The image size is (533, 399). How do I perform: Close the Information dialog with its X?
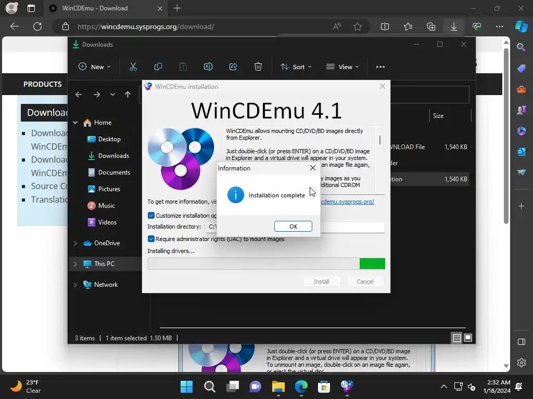[313, 168]
